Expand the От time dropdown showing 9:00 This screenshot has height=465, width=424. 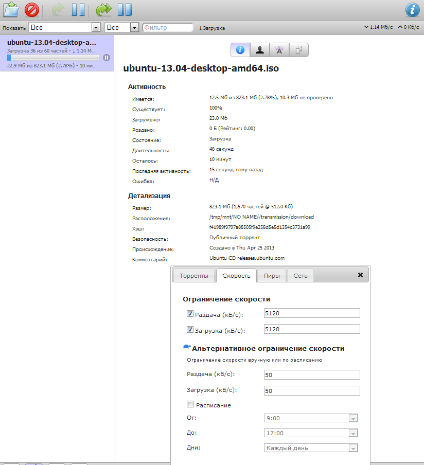tap(311, 418)
